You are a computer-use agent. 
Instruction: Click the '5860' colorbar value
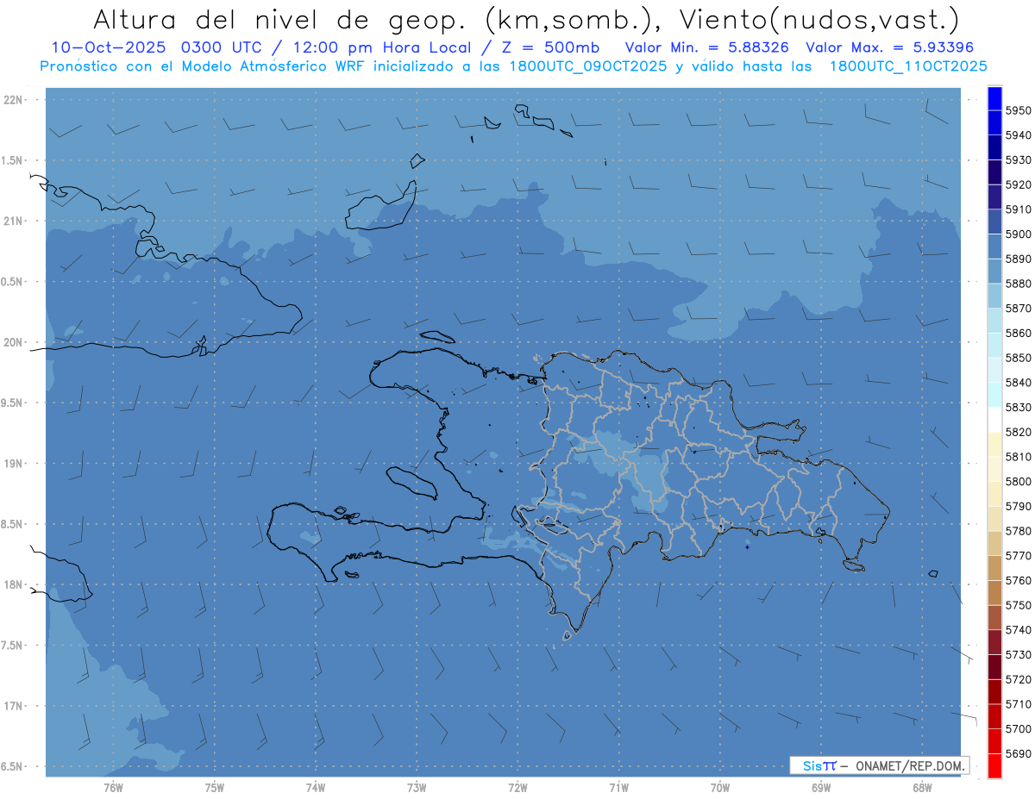pyautogui.click(x=1018, y=333)
